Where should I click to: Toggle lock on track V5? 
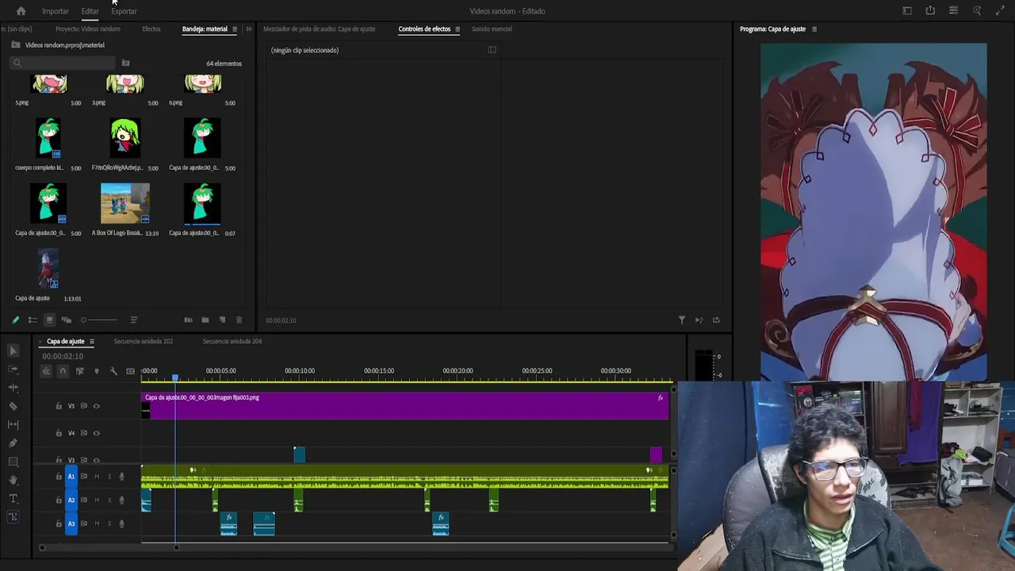click(58, 406)
